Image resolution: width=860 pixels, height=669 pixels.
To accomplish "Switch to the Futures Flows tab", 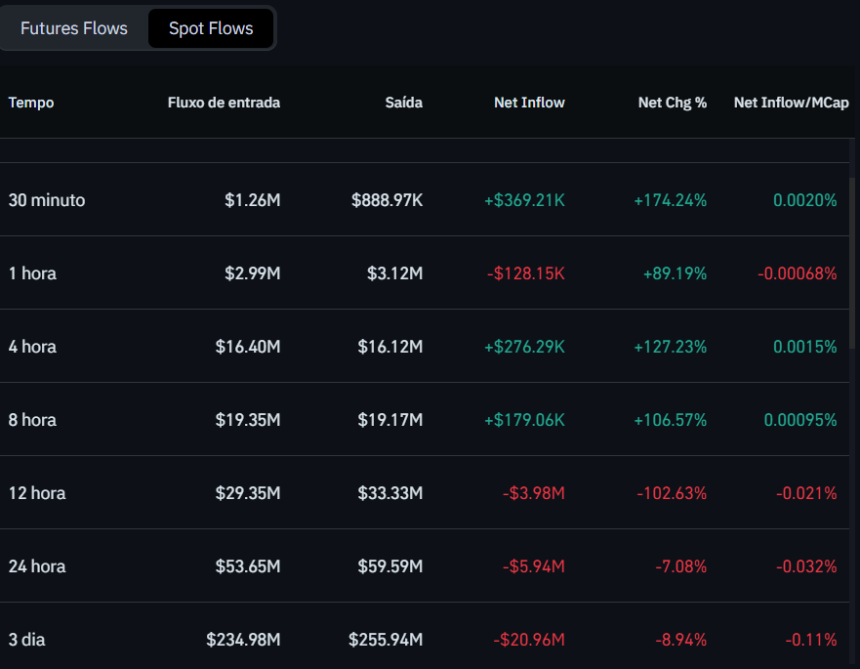I will pos(73,28).
